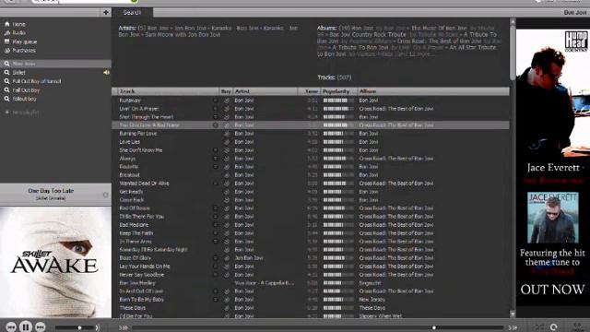Click buy icon on the These Days row
The width and height of the screenshot is (590, 332).
pos(227,308)
